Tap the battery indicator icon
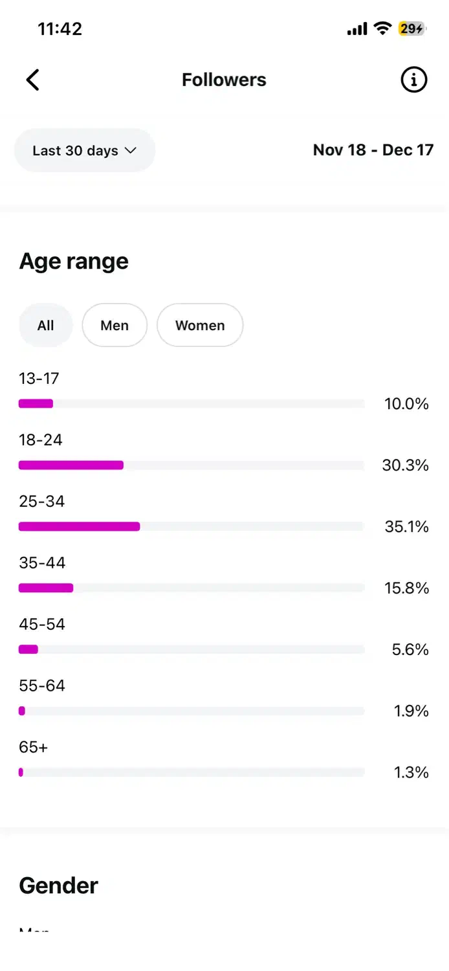This screenshot has height=971, width=449. click(x=412, y=28)
